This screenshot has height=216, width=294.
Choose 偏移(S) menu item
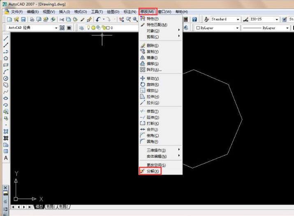point(161,63)
